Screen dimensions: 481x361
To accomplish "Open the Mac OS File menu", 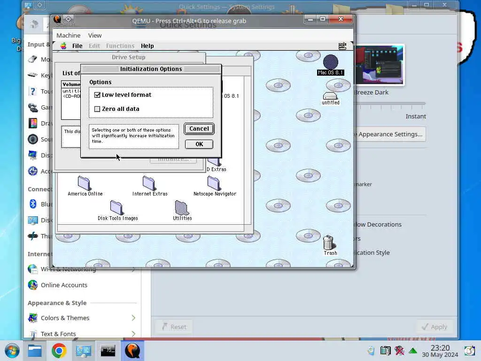I will pyautogui.click(x=78, y=46).
